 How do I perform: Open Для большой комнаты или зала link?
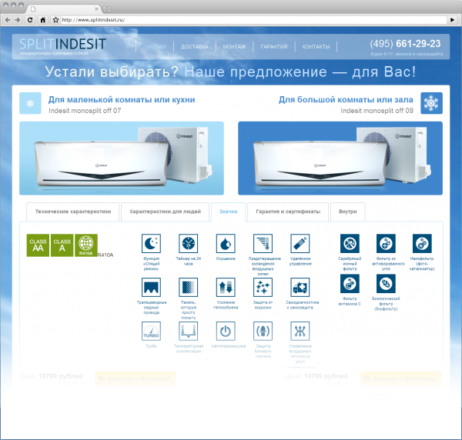coord(346,99)
